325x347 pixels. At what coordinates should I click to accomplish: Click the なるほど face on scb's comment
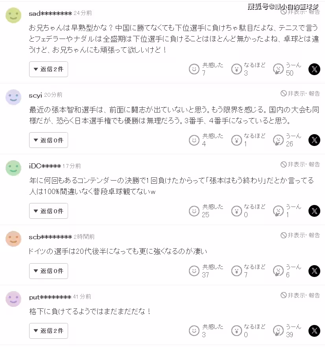(236, 271)
